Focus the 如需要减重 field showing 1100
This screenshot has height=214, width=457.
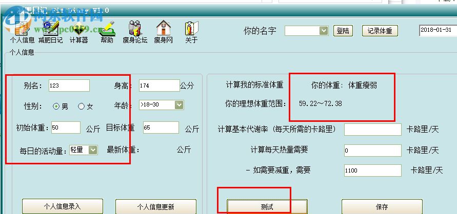[x=373, y=170]
